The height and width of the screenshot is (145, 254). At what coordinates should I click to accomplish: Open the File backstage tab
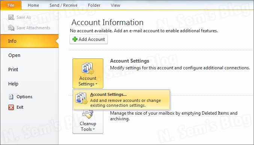(x=11, y=5)
